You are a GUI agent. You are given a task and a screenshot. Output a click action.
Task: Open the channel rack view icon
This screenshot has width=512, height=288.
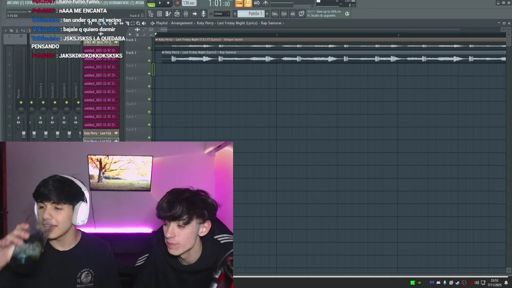(x=159, y=14)
